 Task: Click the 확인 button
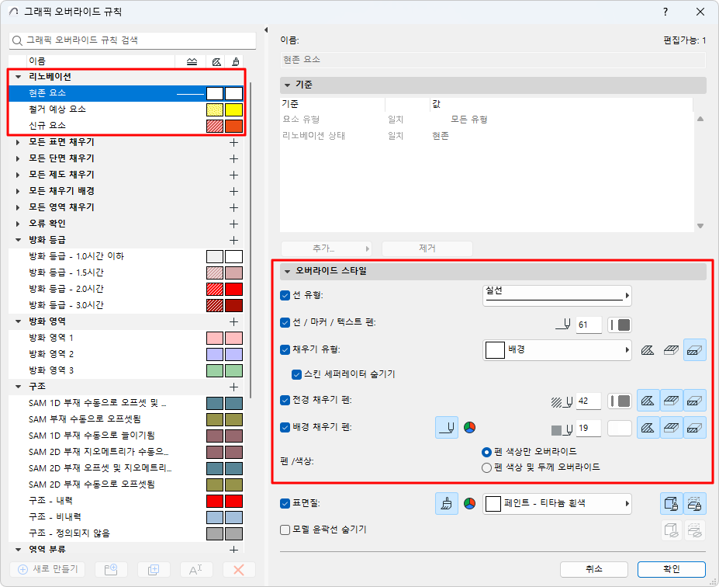click(672, 570)
